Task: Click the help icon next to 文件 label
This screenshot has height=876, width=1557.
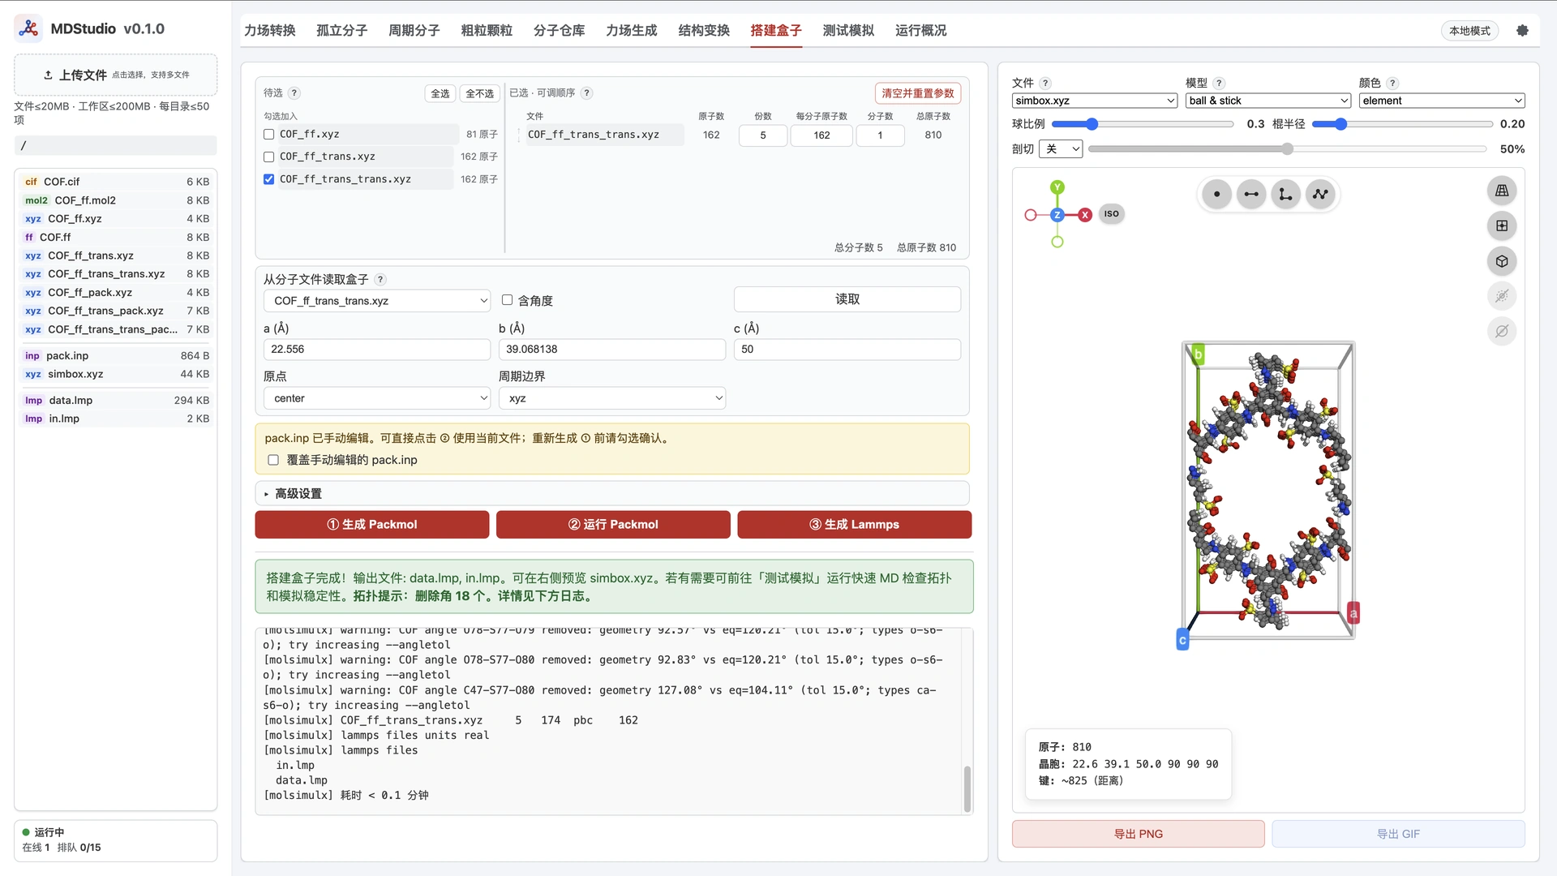Action: coord(1046,84)
